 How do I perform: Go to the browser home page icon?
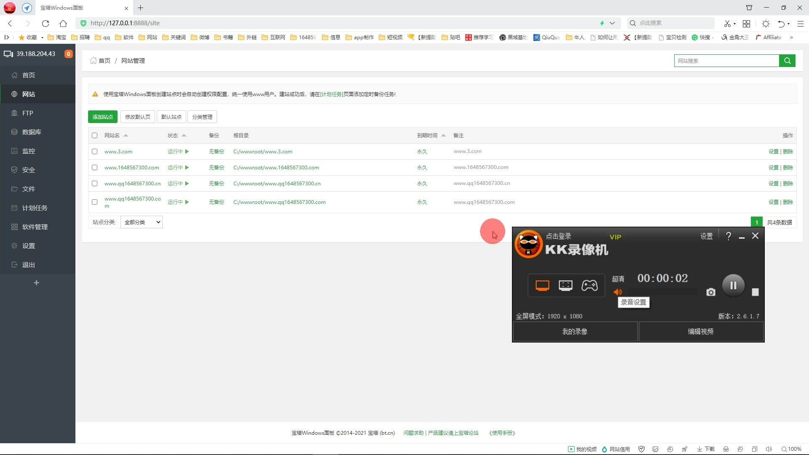click(63, 23)
